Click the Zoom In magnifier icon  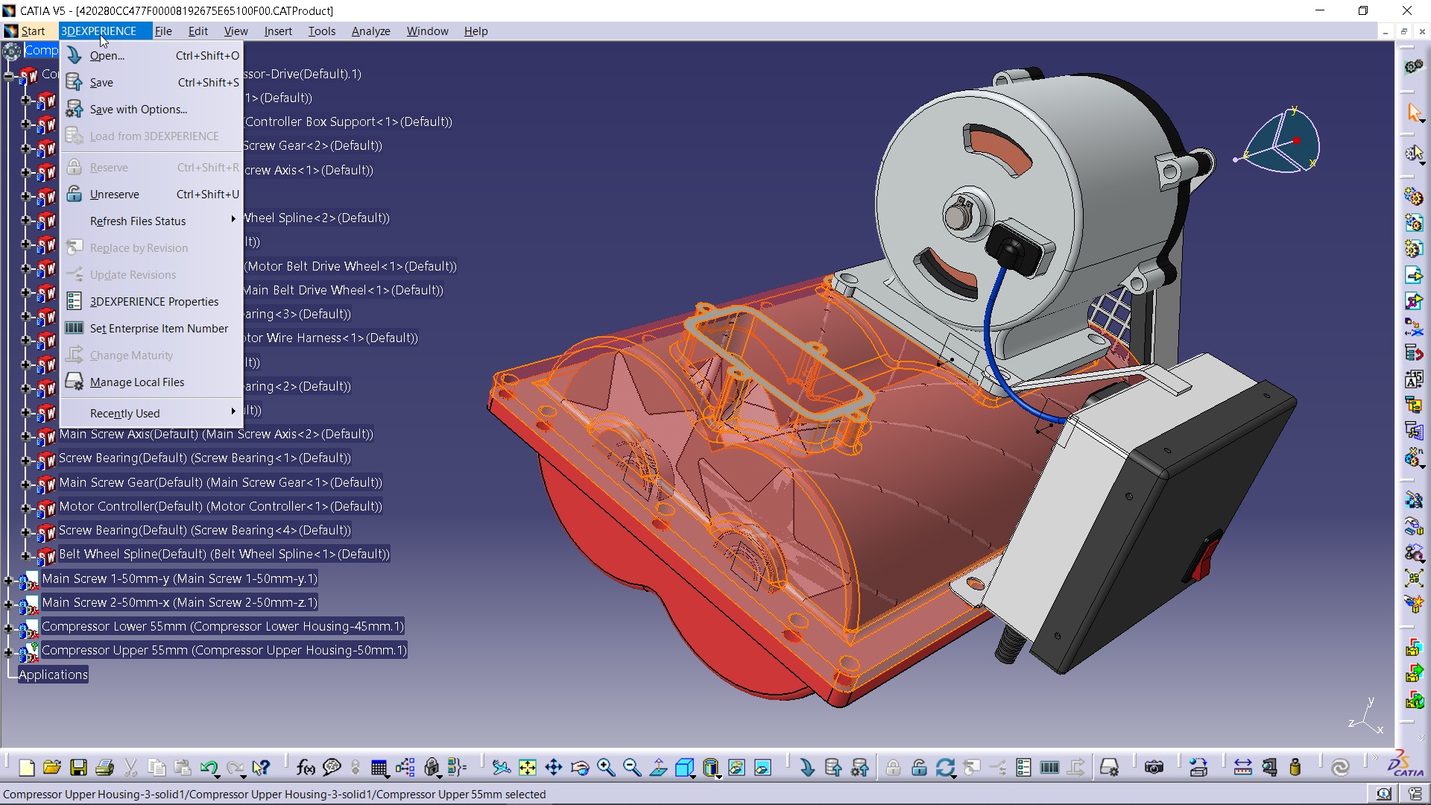(x=606, y=766)
